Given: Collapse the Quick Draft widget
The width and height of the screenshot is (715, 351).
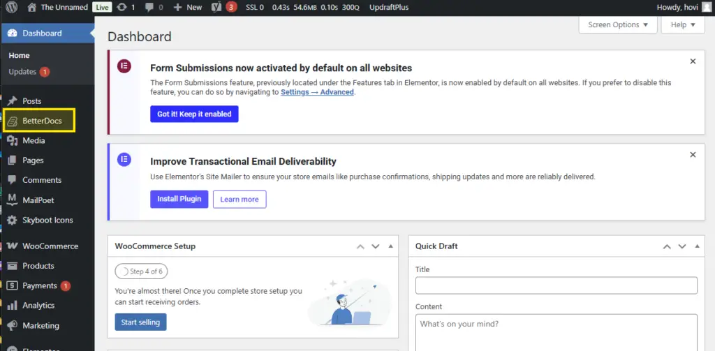Looking at the screenshot, I should (x=697, y=246).
